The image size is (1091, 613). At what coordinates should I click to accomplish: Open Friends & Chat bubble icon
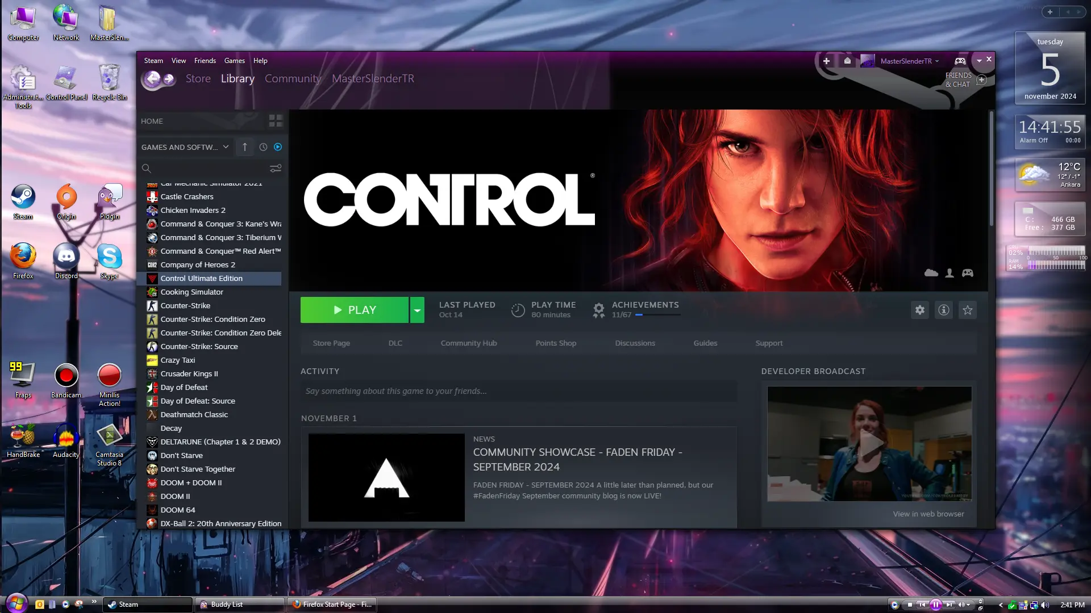[981, 80]
